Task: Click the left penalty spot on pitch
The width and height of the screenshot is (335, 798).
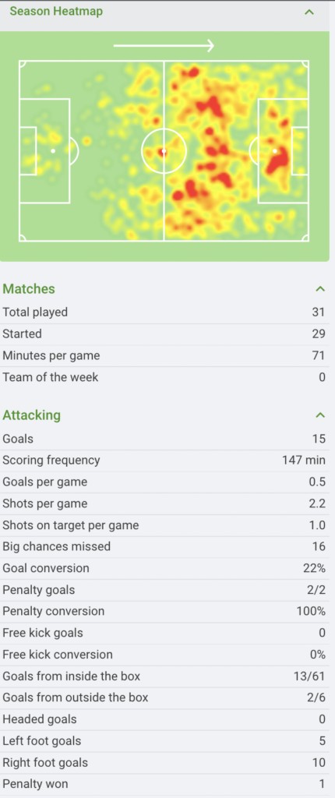Action: [x=53, y=150]
